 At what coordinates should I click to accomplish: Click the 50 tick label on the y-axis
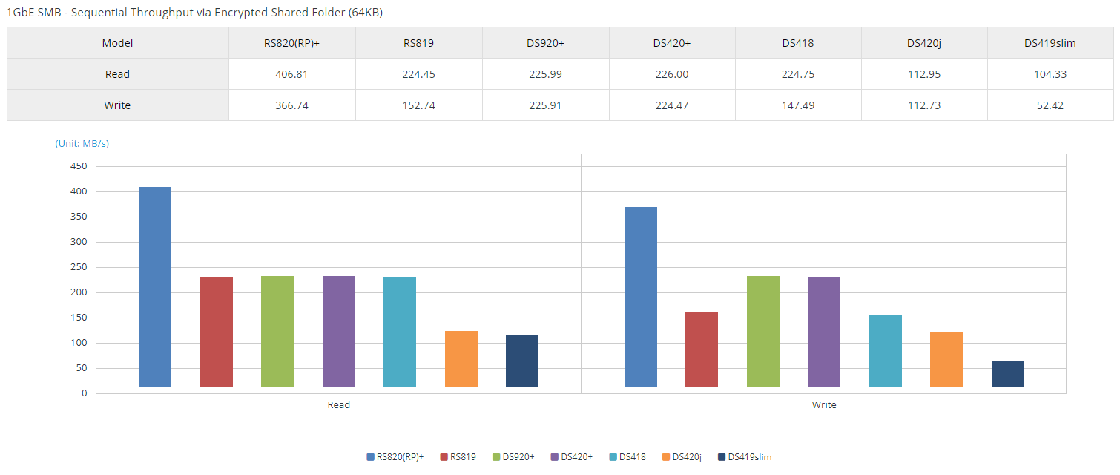(x=82, y=368)
